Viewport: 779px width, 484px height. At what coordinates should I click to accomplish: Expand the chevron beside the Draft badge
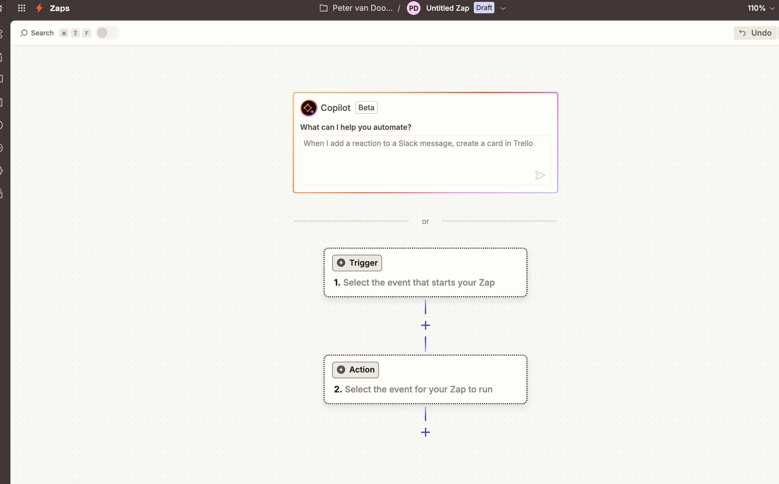click(x=503, y=8)
